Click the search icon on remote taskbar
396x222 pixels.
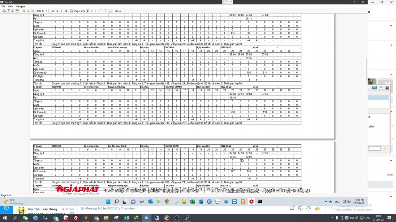pos(116,202)
